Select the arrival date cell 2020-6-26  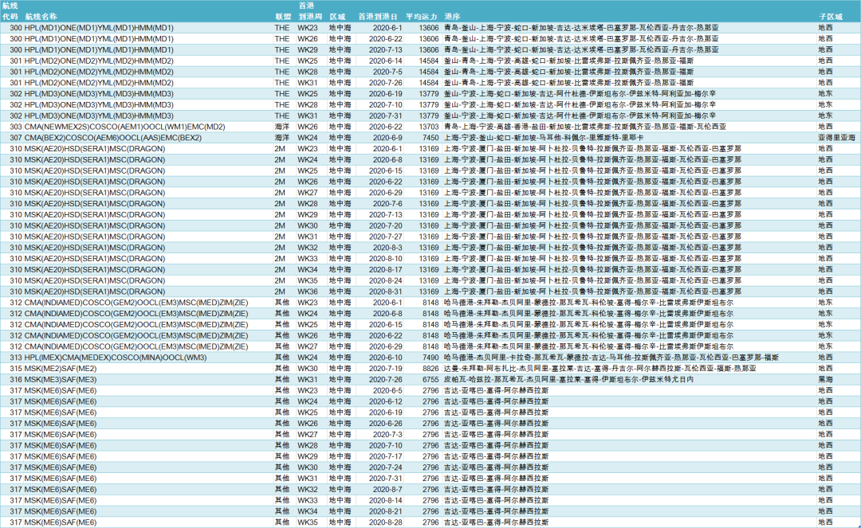click(386, 424)
